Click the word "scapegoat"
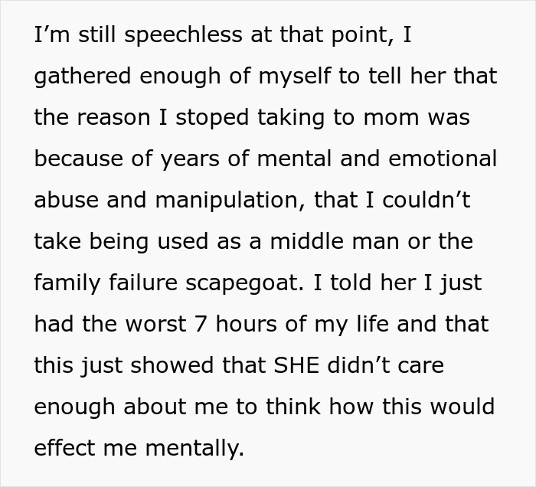This screenshot has width=536, height=487. point(244,283)
